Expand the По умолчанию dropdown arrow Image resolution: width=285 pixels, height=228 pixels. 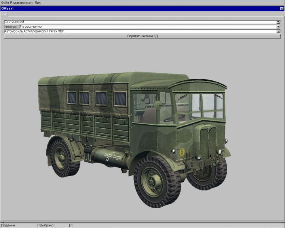(x=278, y=27)
